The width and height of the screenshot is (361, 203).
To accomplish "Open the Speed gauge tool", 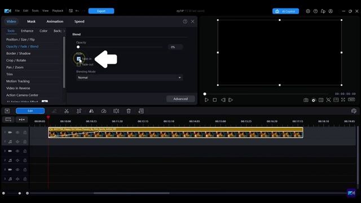I will (x=104, y=111).
